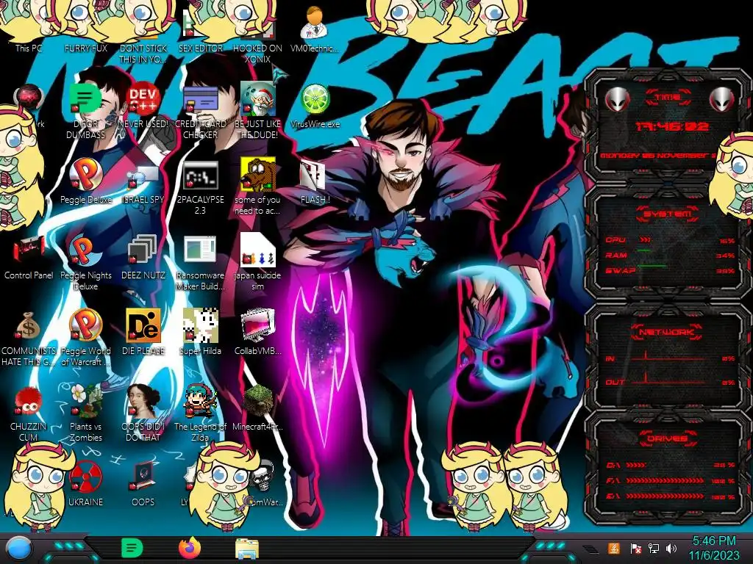
Task: Click the orange Java tray icon
Action: click(614, 548)
